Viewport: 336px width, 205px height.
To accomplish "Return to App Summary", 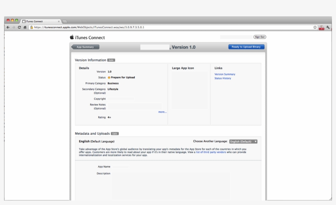I will 85,47.
